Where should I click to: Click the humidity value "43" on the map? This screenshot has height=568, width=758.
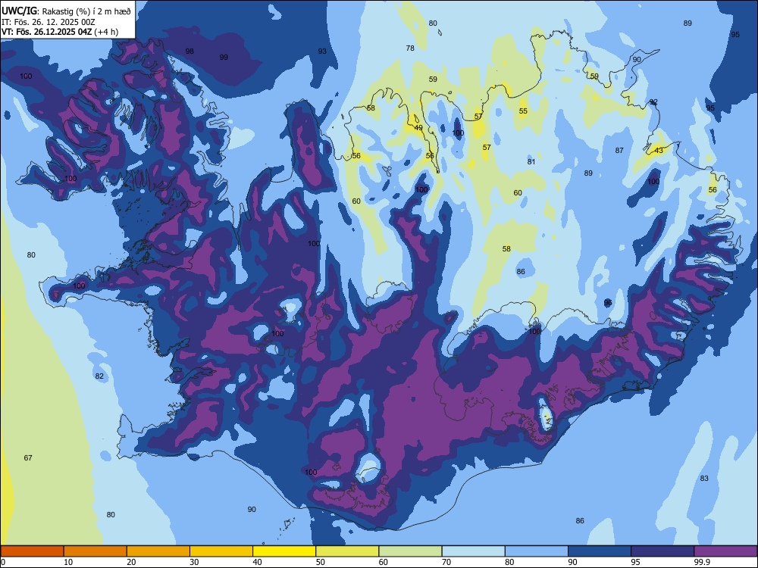coord(659,150)
